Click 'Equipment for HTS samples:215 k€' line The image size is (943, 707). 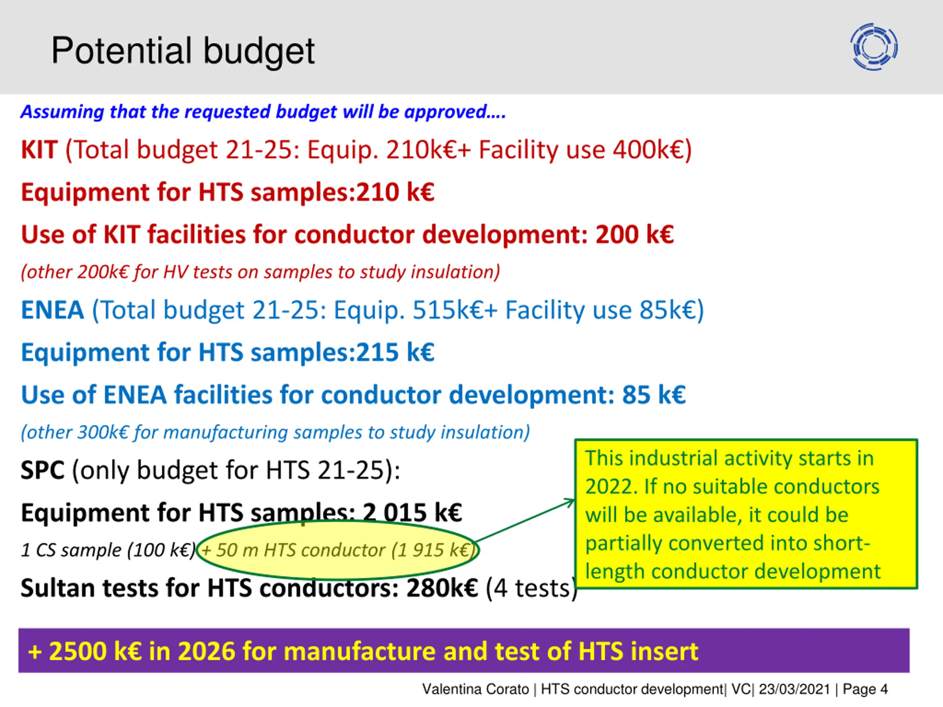(228, 352)
